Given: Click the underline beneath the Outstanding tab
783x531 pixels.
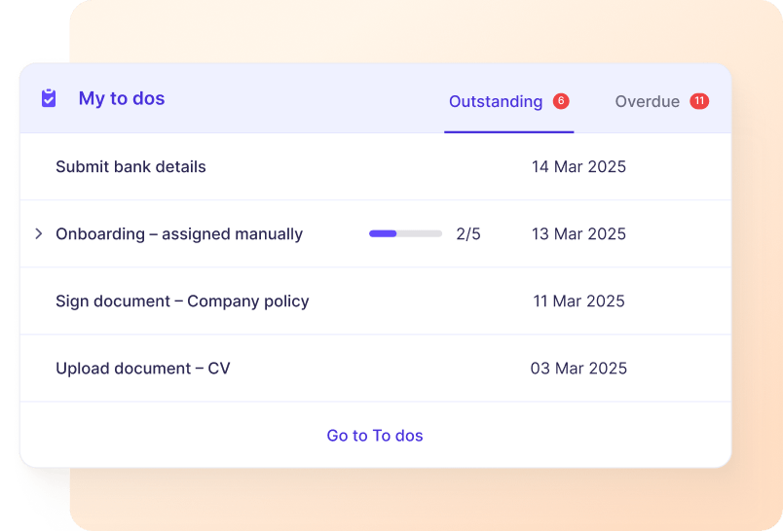Looking at the screenshot, I should tap(508, 131).
